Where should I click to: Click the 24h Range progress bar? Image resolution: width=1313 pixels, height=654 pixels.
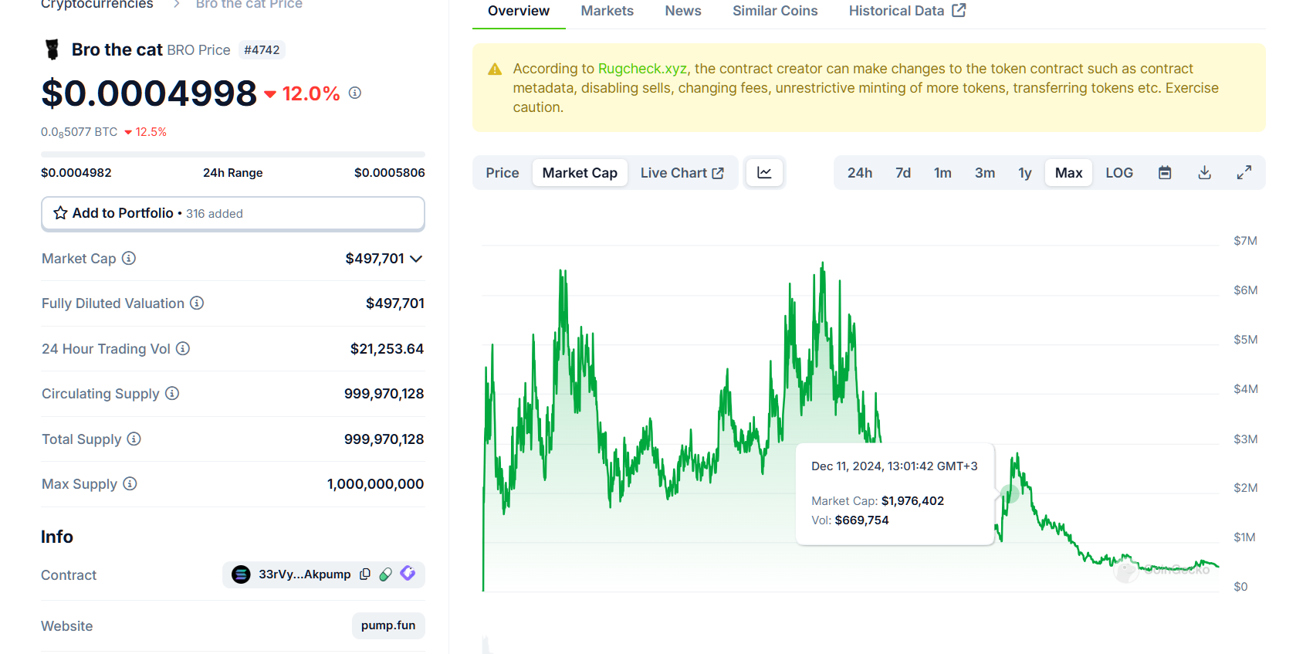pos(233,154)
